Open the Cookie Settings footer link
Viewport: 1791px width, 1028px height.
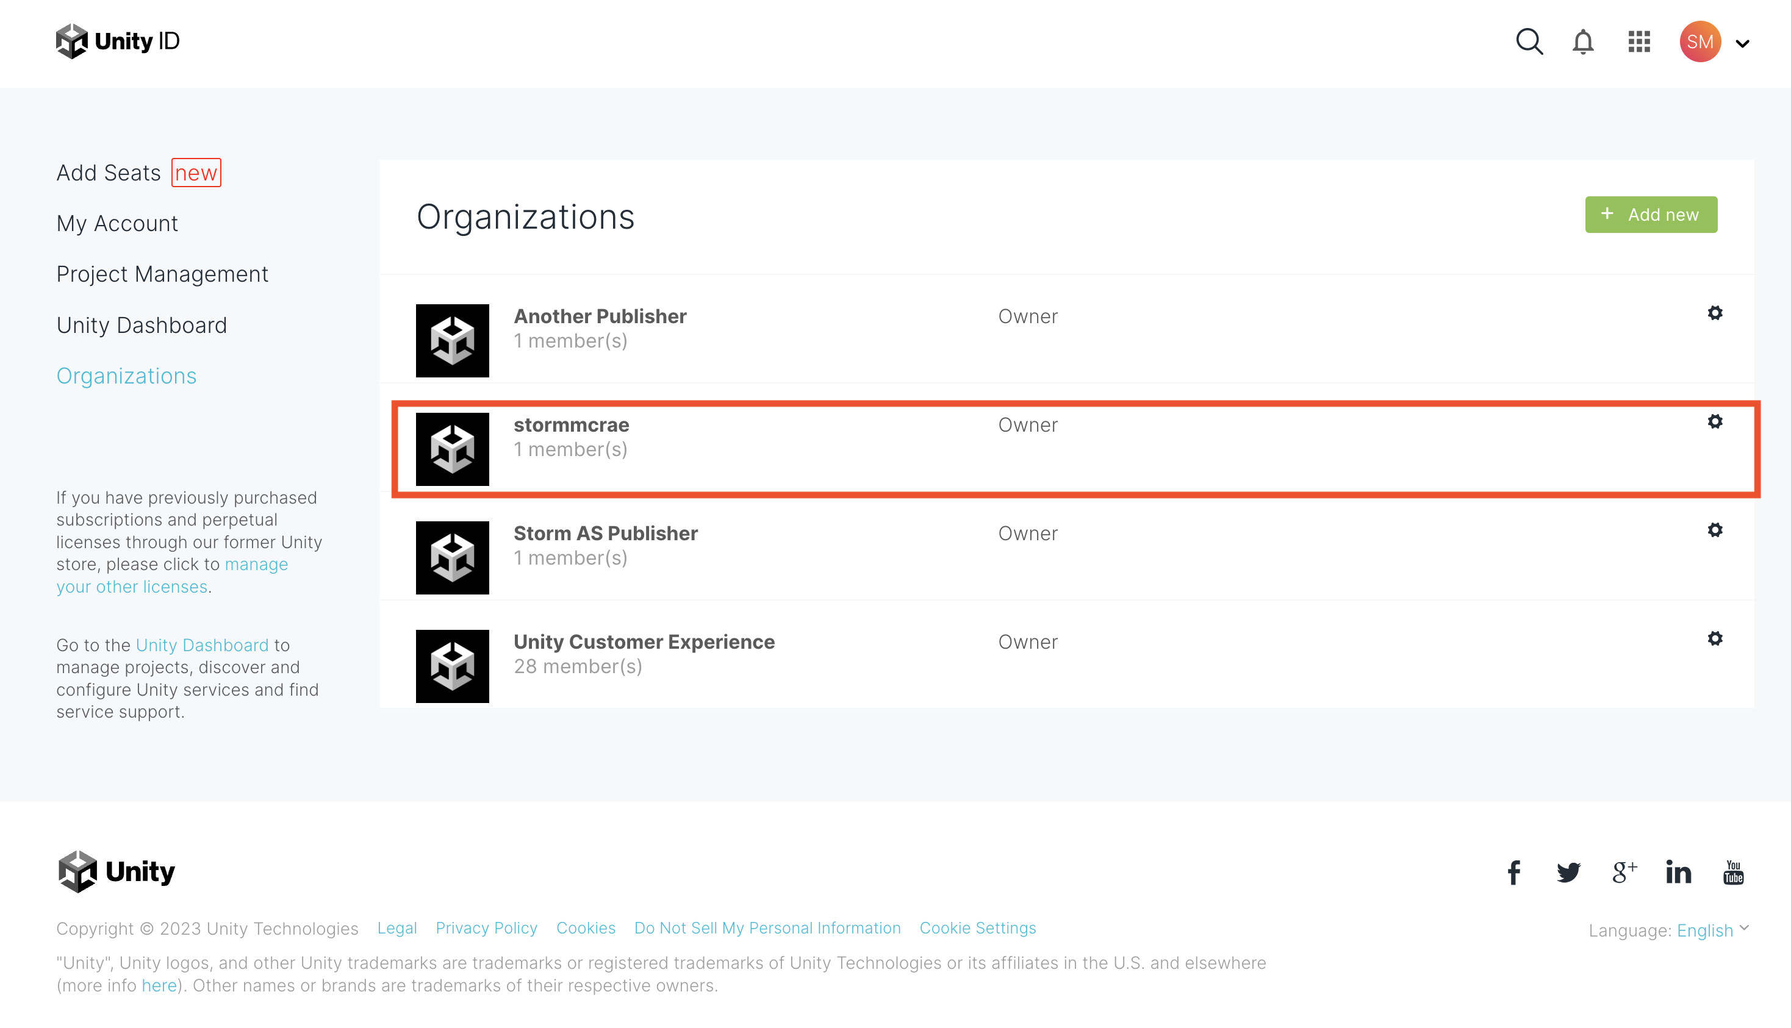(977, 929)
